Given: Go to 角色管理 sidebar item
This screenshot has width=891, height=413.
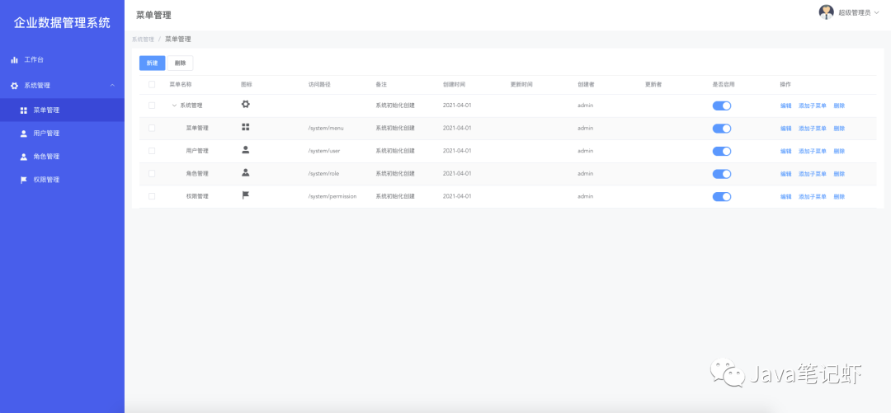Looking at the screenshot, I should click(62, 157).
